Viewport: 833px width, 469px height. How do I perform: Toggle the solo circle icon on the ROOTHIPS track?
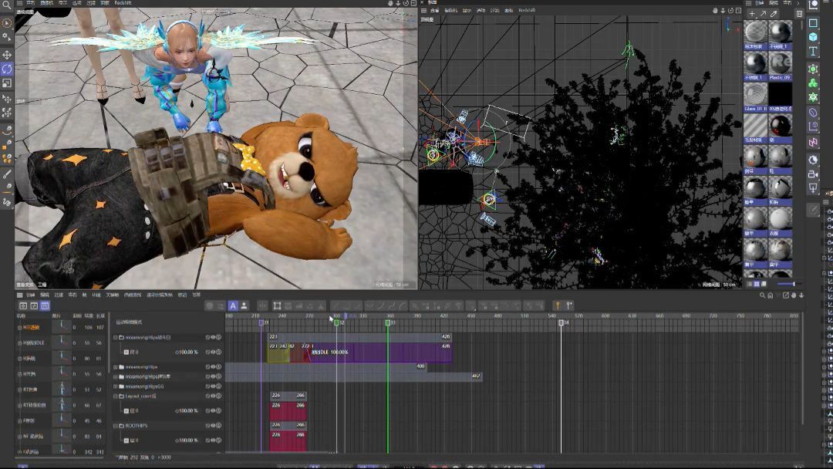point(218,426)
